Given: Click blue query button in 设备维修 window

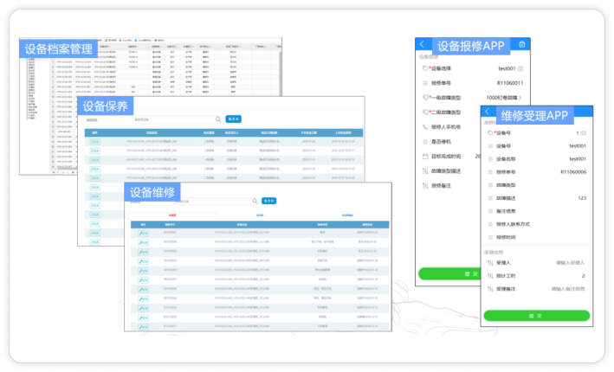Looking at the screenshot, I should click(x=268, y=201).
